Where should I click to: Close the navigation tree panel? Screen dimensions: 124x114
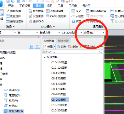tap(39, 37)
